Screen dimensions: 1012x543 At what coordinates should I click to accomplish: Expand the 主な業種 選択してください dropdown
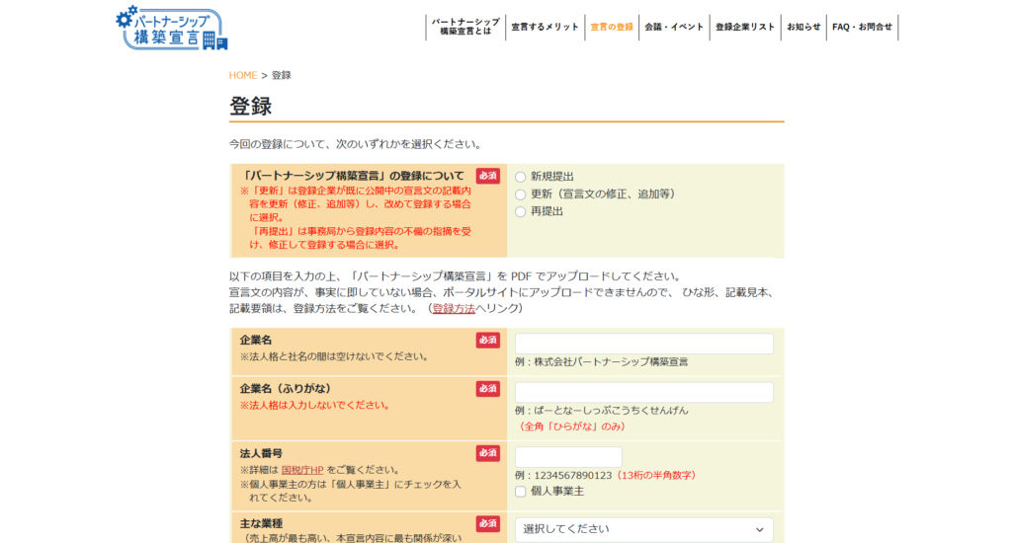coord(643,529)
